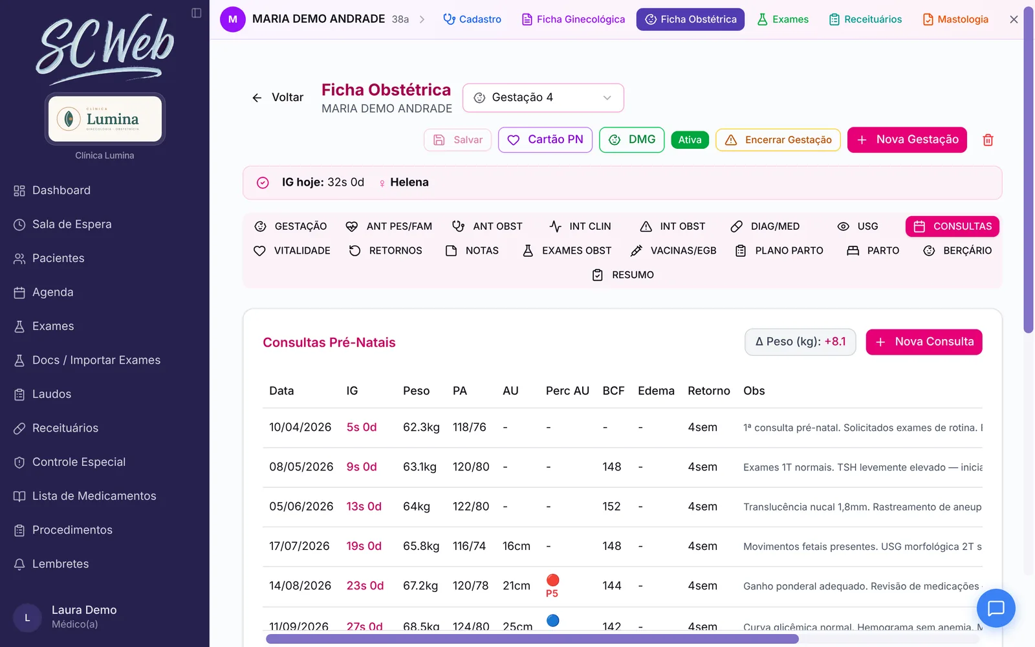
Task: Expand the Gestação 4 dropdown
Action: click(543, 98)
